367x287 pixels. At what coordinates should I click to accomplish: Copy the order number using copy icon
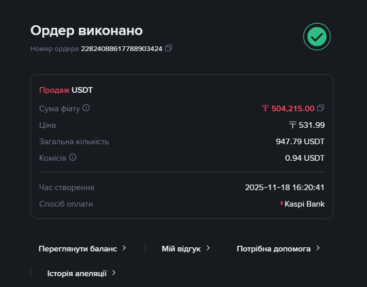click(169, 48)
